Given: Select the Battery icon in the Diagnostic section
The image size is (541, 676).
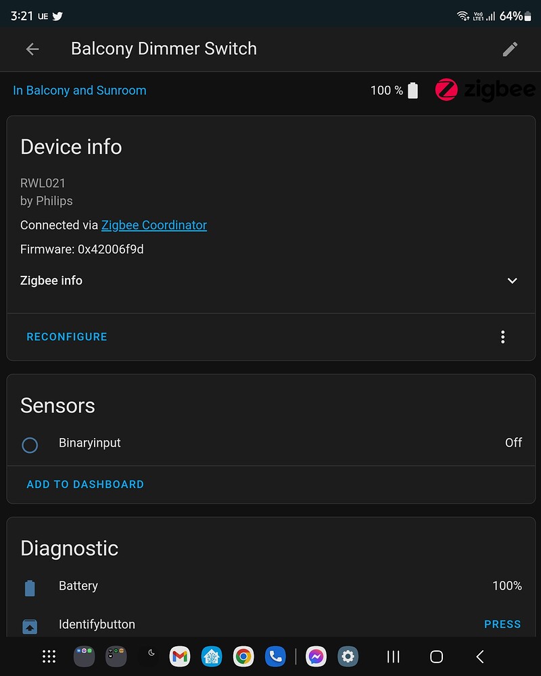Looking at the screenshot, I should 29,587.
